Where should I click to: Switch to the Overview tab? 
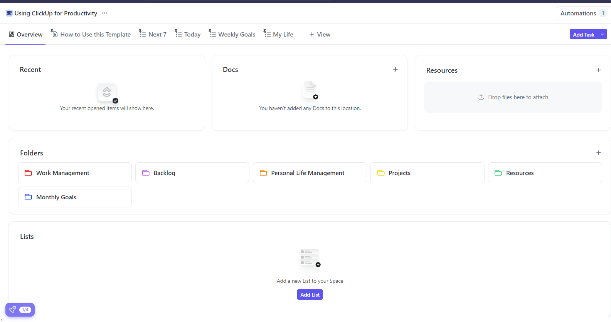click(x=25, y=34)
